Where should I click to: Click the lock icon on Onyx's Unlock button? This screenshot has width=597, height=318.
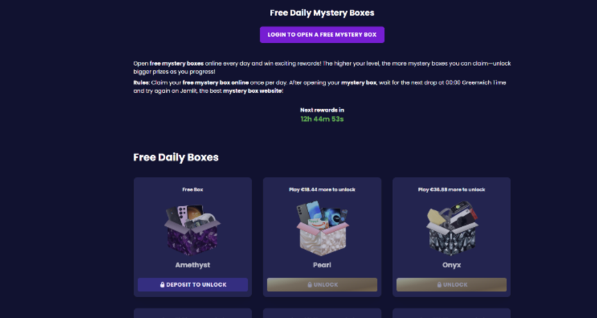[x=439, y=285]
